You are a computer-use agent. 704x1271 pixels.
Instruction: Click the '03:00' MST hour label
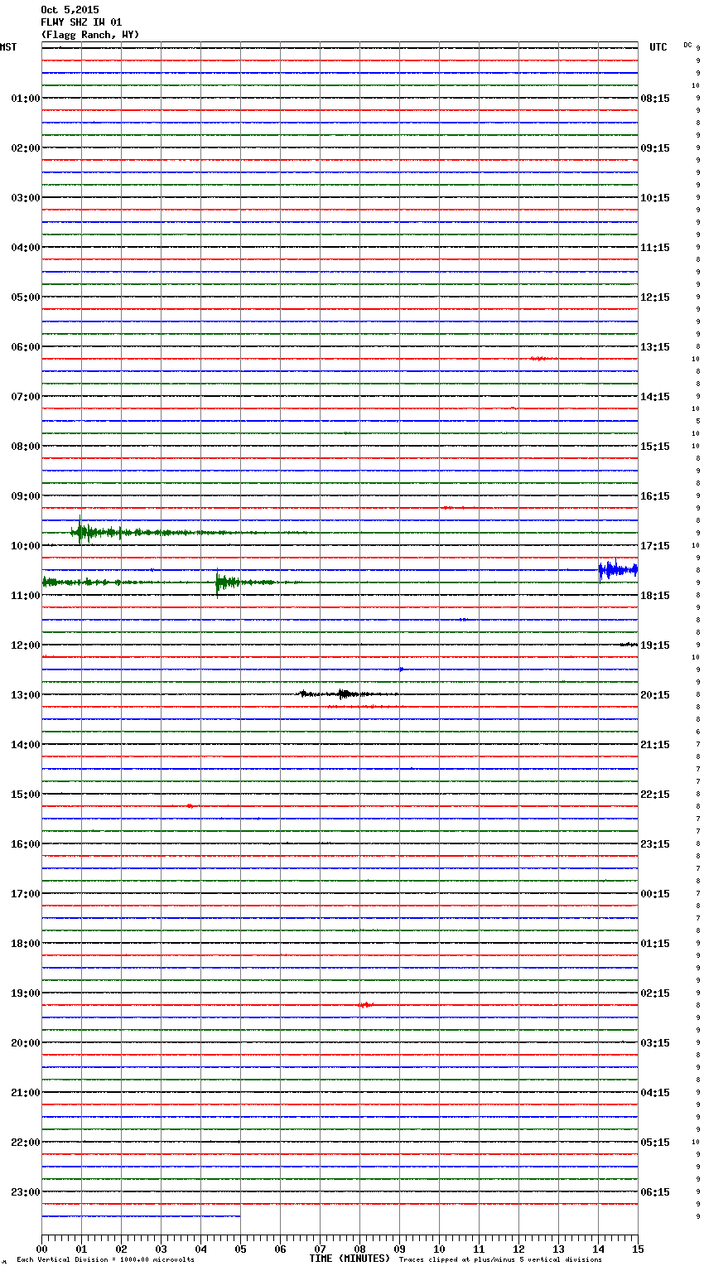(26, 198)
